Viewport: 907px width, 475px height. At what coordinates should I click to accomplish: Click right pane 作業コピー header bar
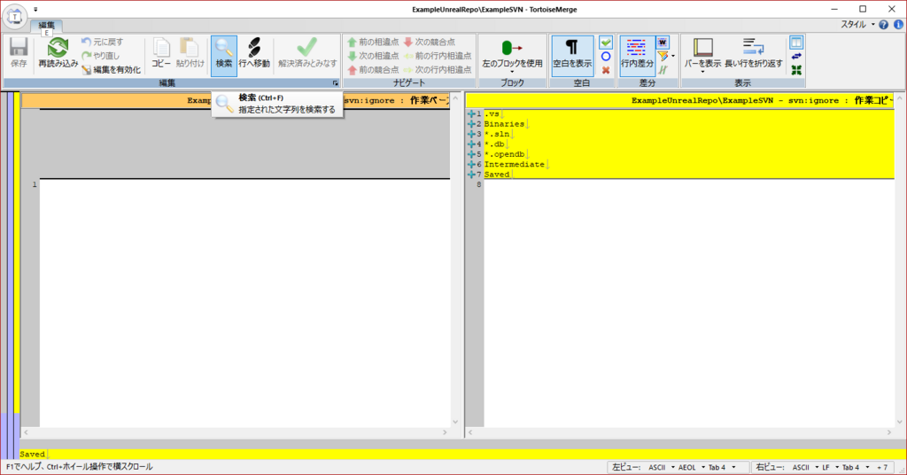679,101
